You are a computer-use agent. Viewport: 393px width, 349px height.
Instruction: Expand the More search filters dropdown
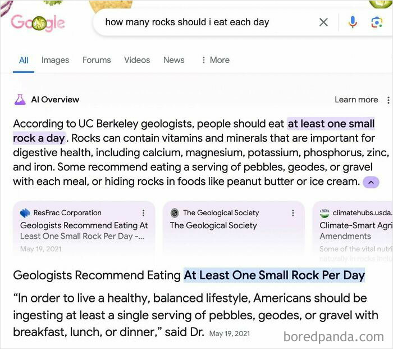tap(215, 60)
